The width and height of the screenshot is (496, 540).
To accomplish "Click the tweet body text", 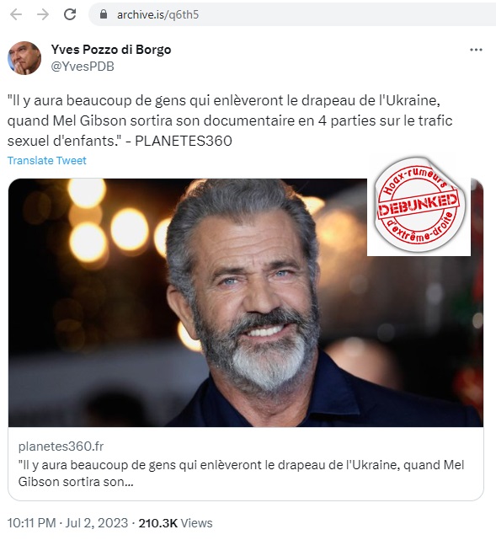I will pyautogui.click(x=230, y=120).
